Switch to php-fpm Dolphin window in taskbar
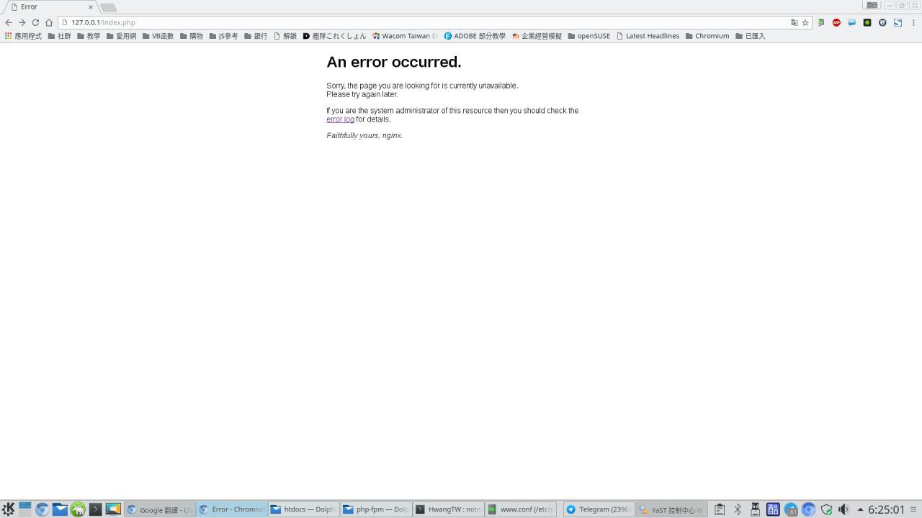The height and width of the screenshot is (518, 922). [x=376, y=509]
